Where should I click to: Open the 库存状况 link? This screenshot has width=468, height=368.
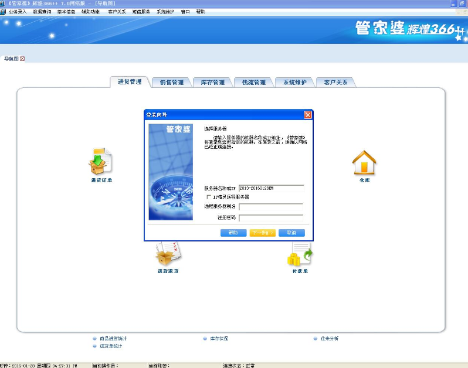(219, 339)
